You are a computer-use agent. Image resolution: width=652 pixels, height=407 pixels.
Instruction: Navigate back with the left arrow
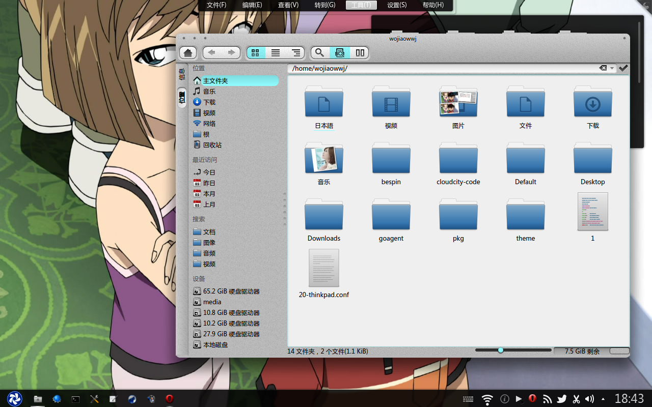212,52
